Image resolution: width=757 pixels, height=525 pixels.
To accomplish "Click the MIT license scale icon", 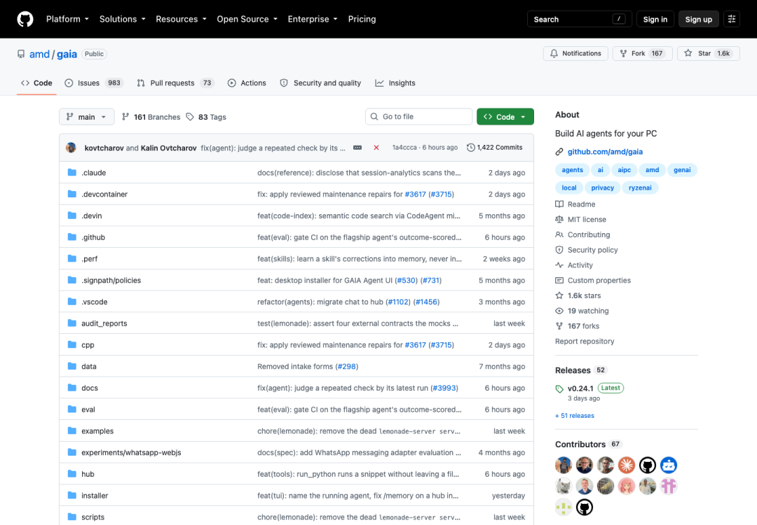I will (559, 219).
